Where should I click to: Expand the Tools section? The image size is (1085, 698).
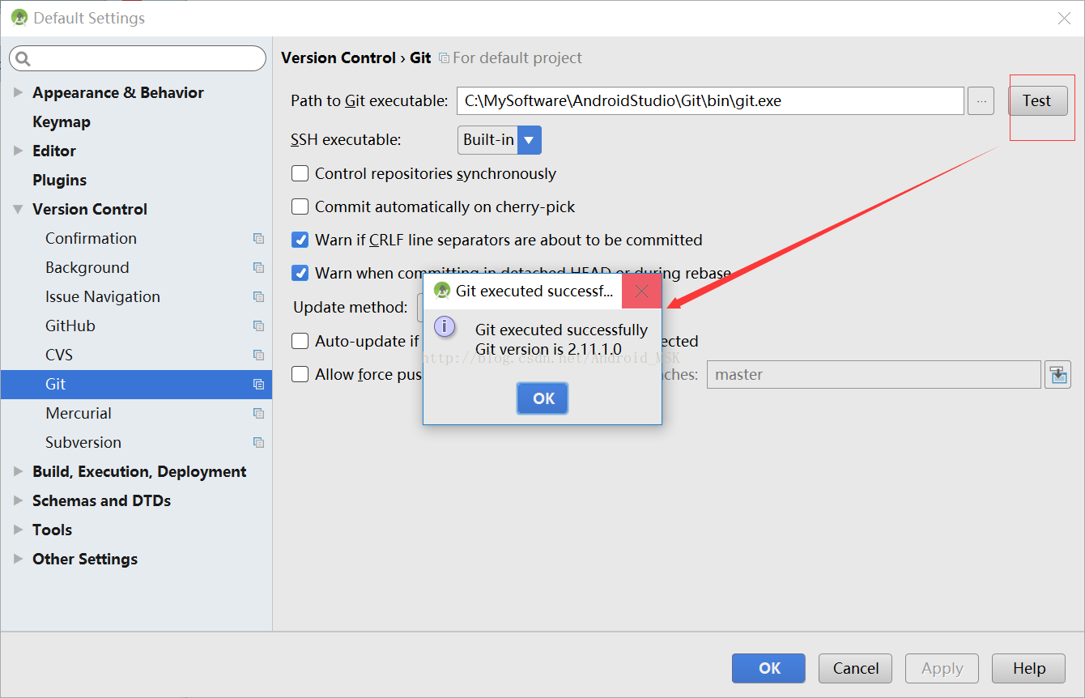point(18,530)
